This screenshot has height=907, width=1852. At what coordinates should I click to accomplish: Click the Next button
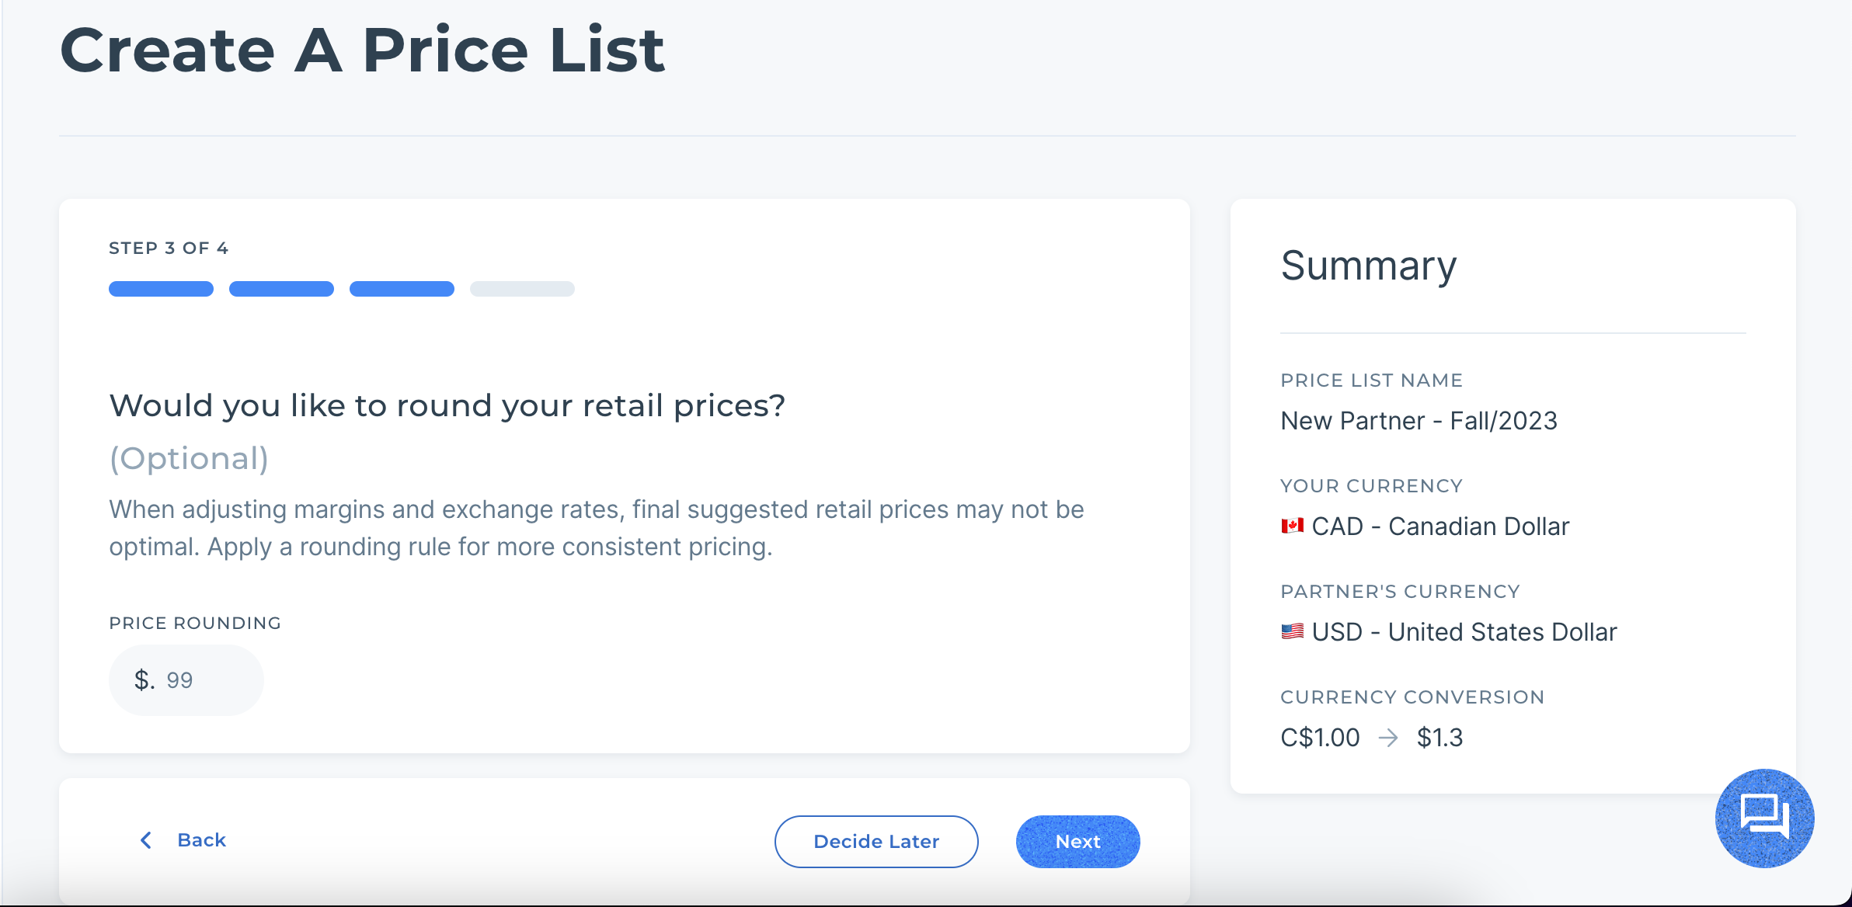(x=1077, y=841)
